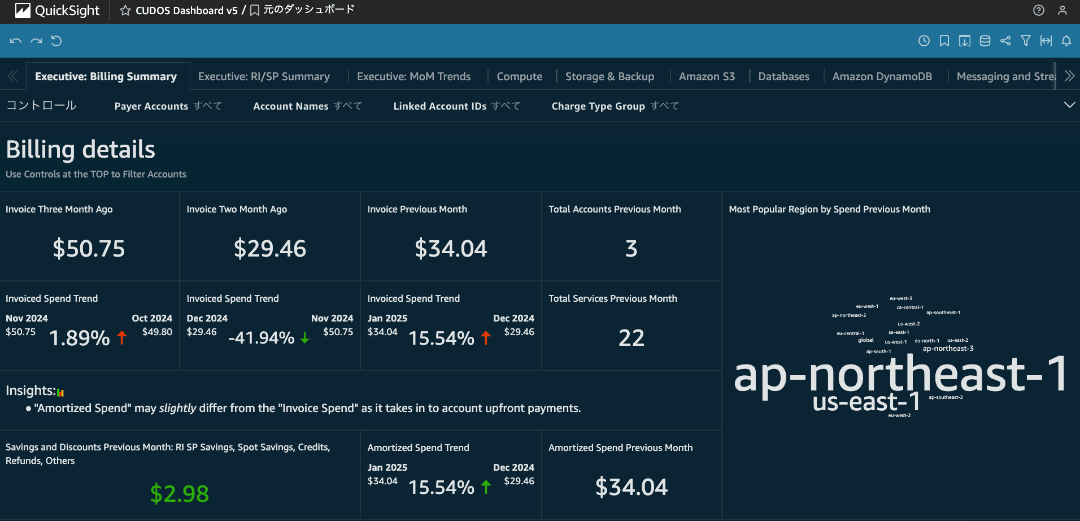1080x521 pixels.
Task: Click the undo arrow icon
Action: pos(16,41)
